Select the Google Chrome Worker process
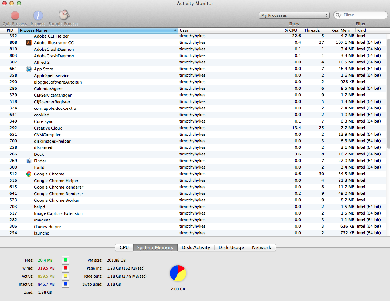The height and width of the screenshot is (301, 390). tap(193, 200)
